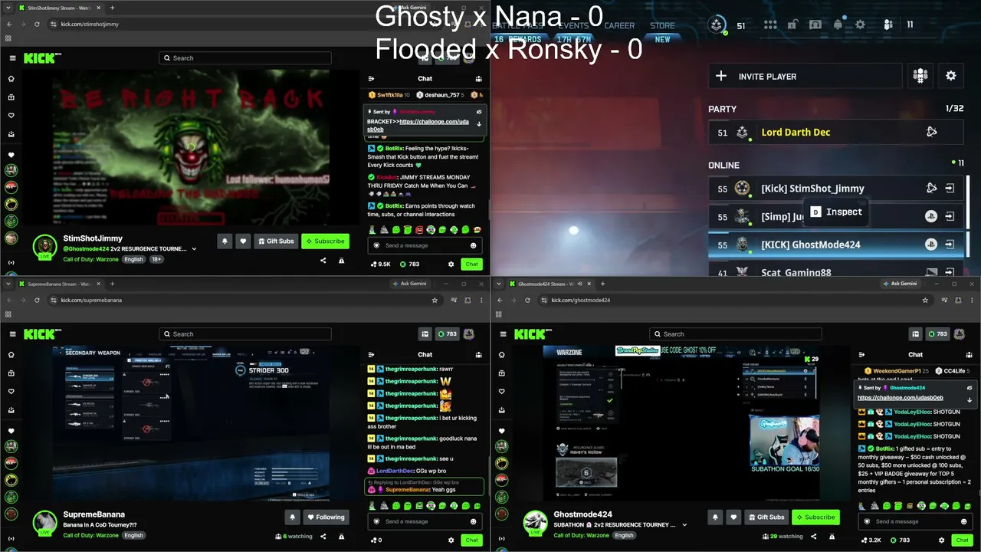Collapse the chat panel in StimShotJimmy window
The width and height of the screenshot is (981, 552).
(371, 78)
